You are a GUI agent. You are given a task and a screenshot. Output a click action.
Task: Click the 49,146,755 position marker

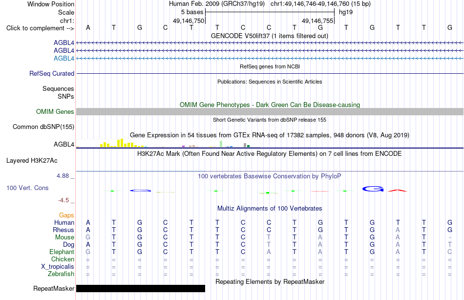[x=317, y=21]
